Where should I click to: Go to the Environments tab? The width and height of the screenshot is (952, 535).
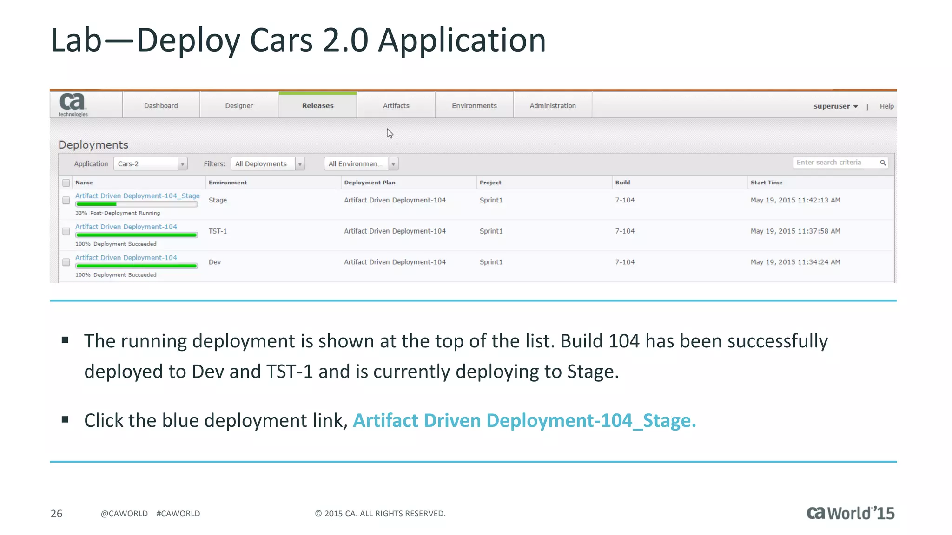474,105
